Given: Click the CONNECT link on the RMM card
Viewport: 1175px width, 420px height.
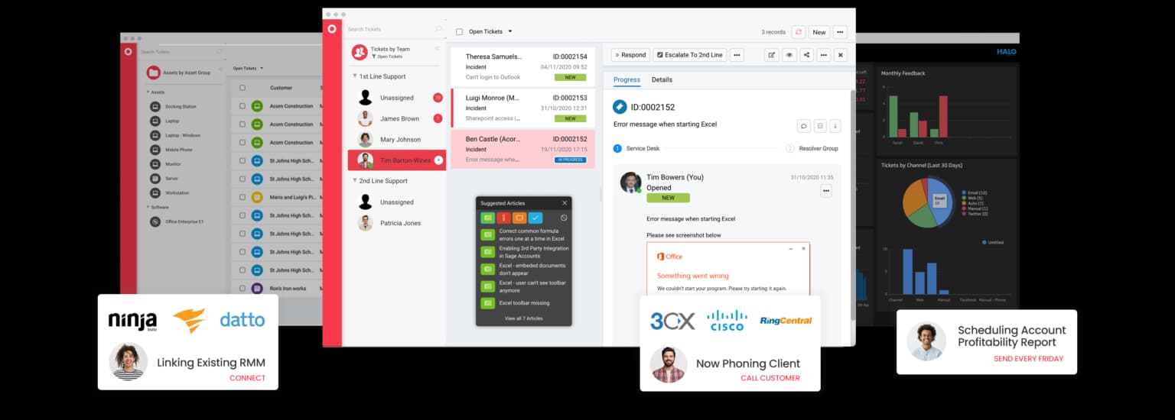Looking at the screenshot, I should [248, 378].
